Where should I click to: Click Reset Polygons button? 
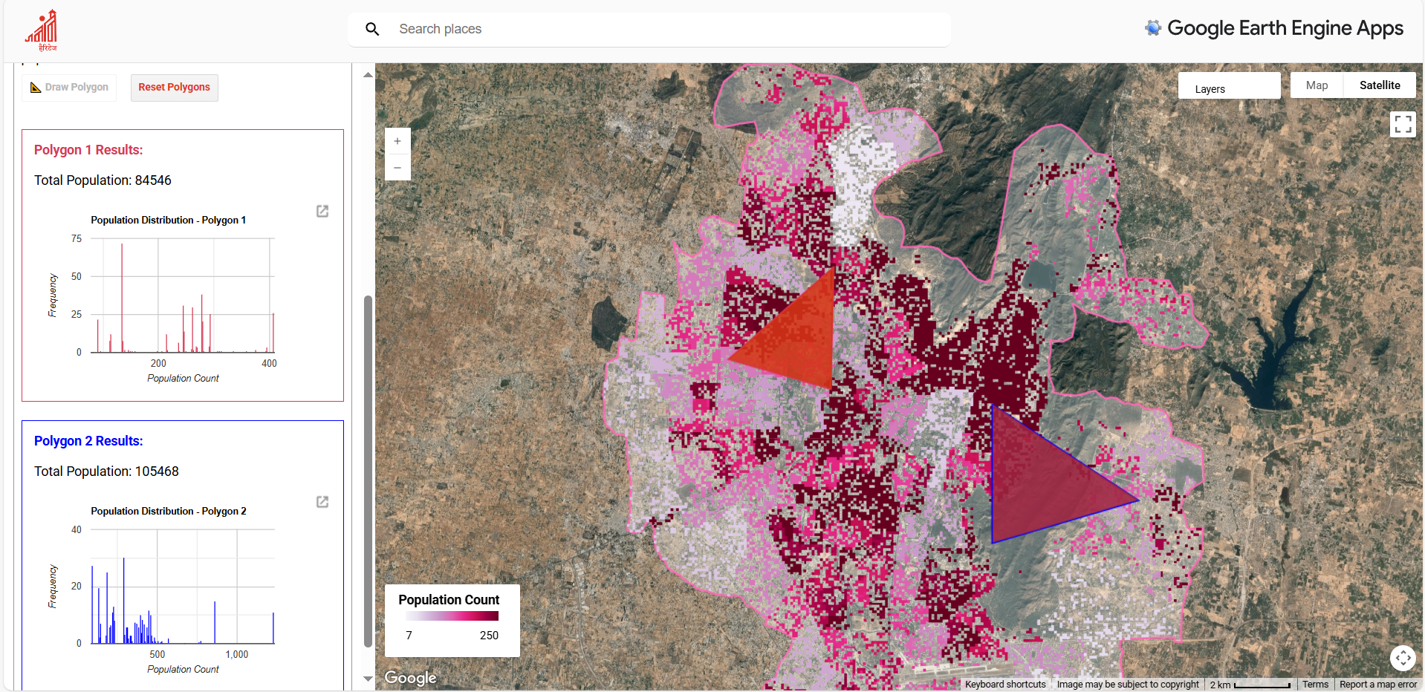pos(175,88)
